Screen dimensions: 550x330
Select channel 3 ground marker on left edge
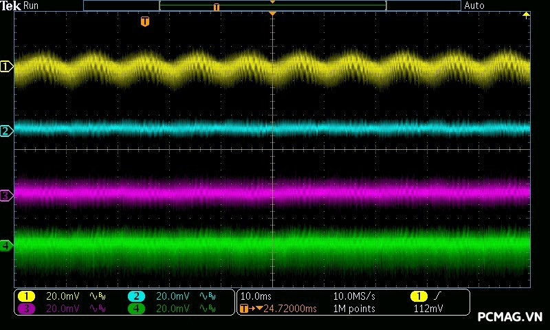coord(6,196)
